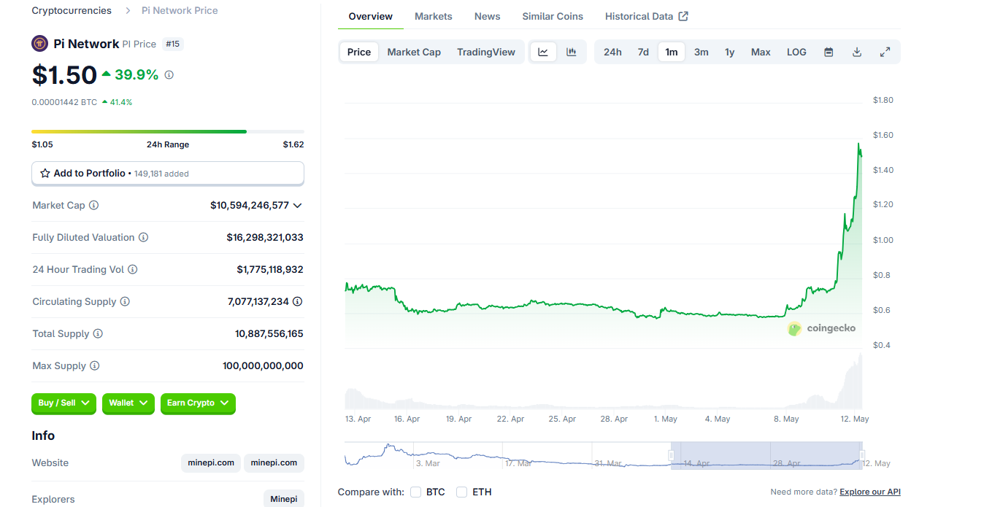
Task: Download the chart data
Action: tap(857, 52)
